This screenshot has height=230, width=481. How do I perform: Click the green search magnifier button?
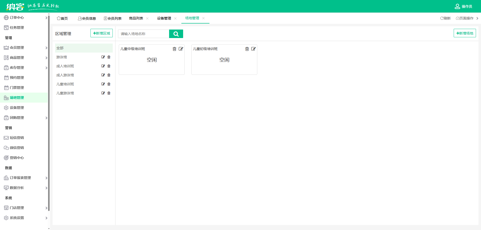tap(176, 34)
